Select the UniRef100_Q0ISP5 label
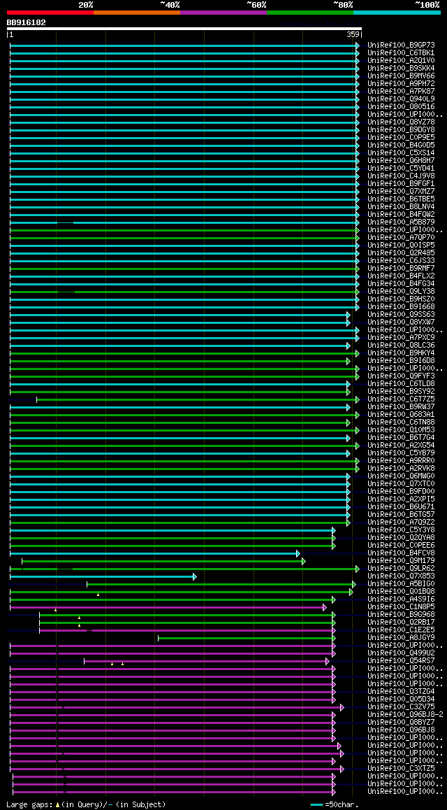The height and width of the screenshot is (810, 447). (x=401, y=246)
